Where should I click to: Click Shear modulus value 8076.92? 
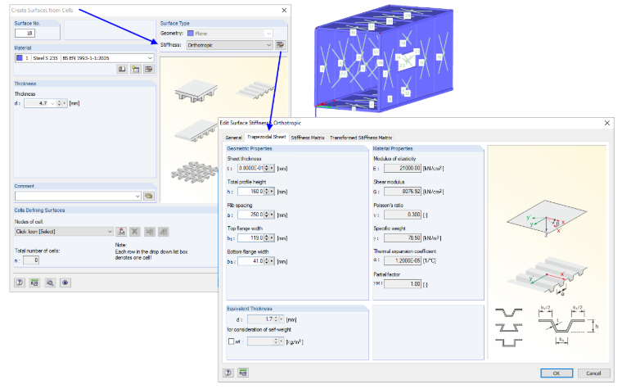click(x=402, y=192)
